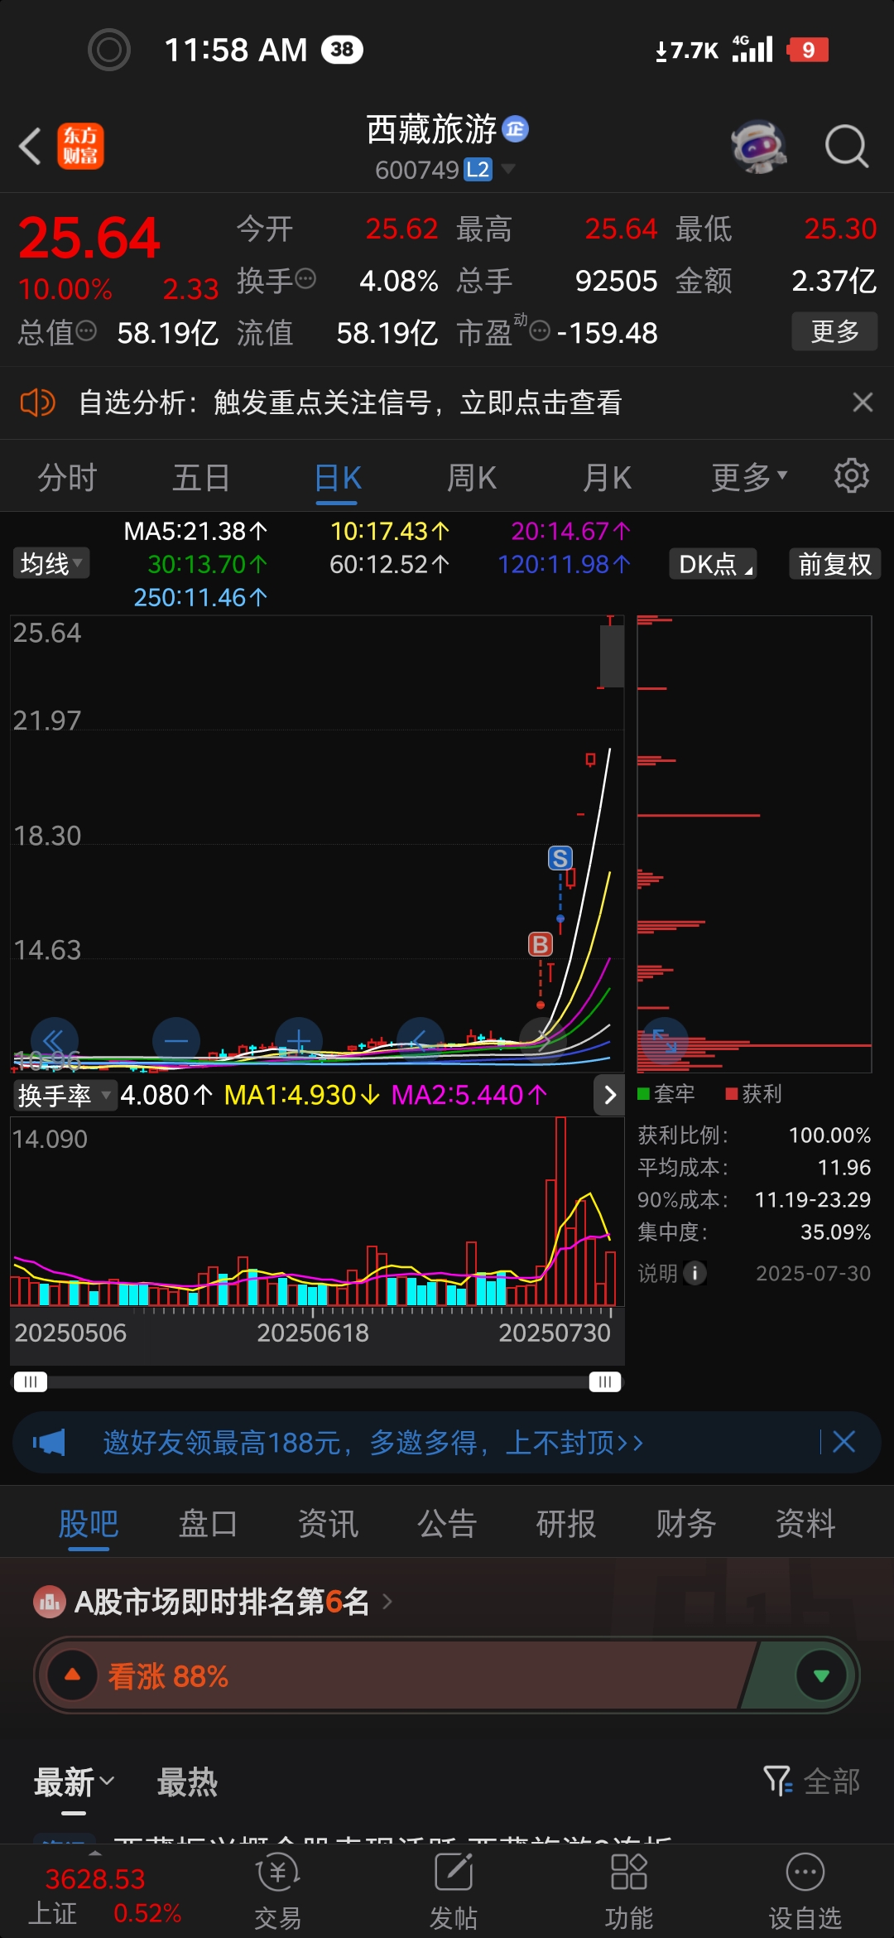The image size is (894, 1938).
Task: Tap the S sell marker on chart
Action: click(x=560, y=858)
